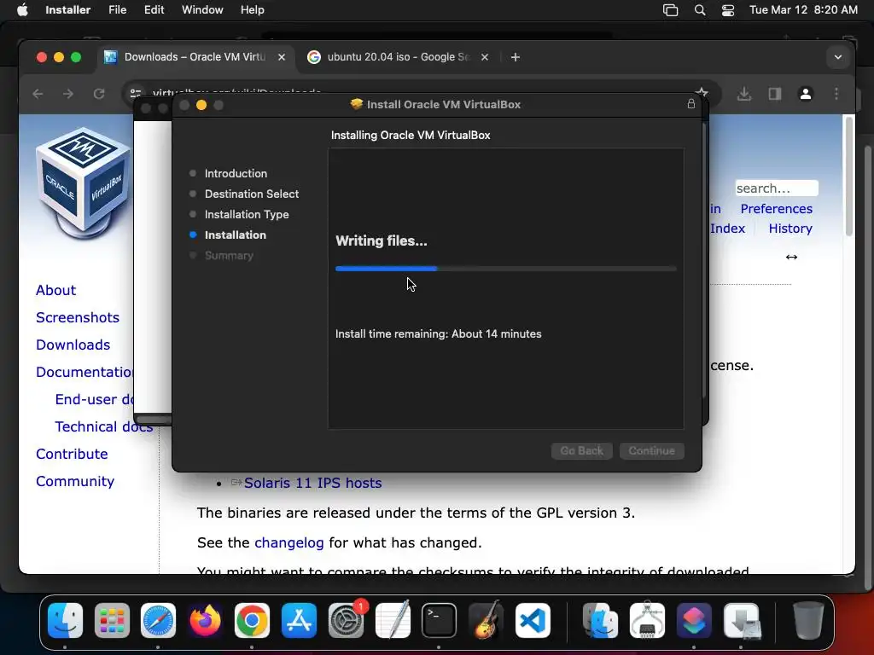Open Shortcuts app in the Dock
Screen dimensions: 874x655
point(694,620)
